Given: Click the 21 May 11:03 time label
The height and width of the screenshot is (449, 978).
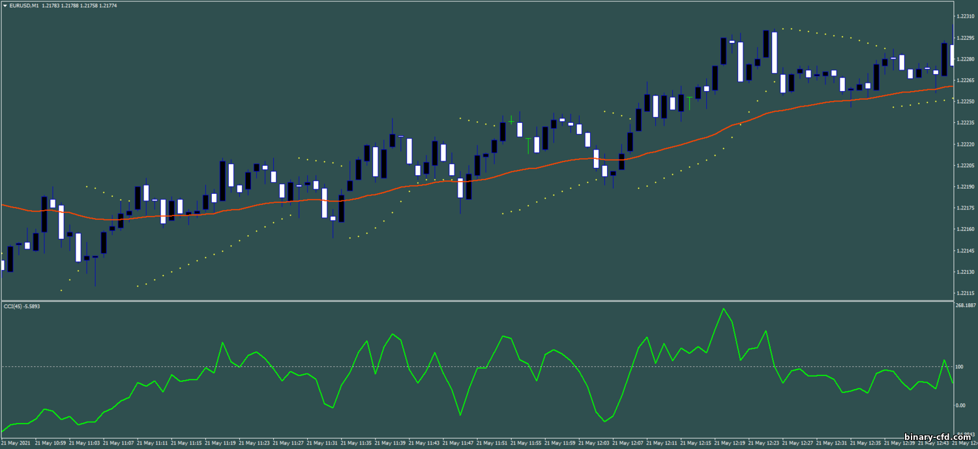Looking at the screenshot, I should [85, 443].
